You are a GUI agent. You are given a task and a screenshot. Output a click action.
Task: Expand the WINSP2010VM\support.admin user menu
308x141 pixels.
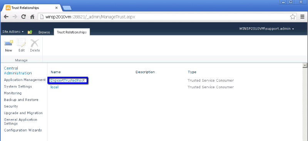tap(266, 29)
